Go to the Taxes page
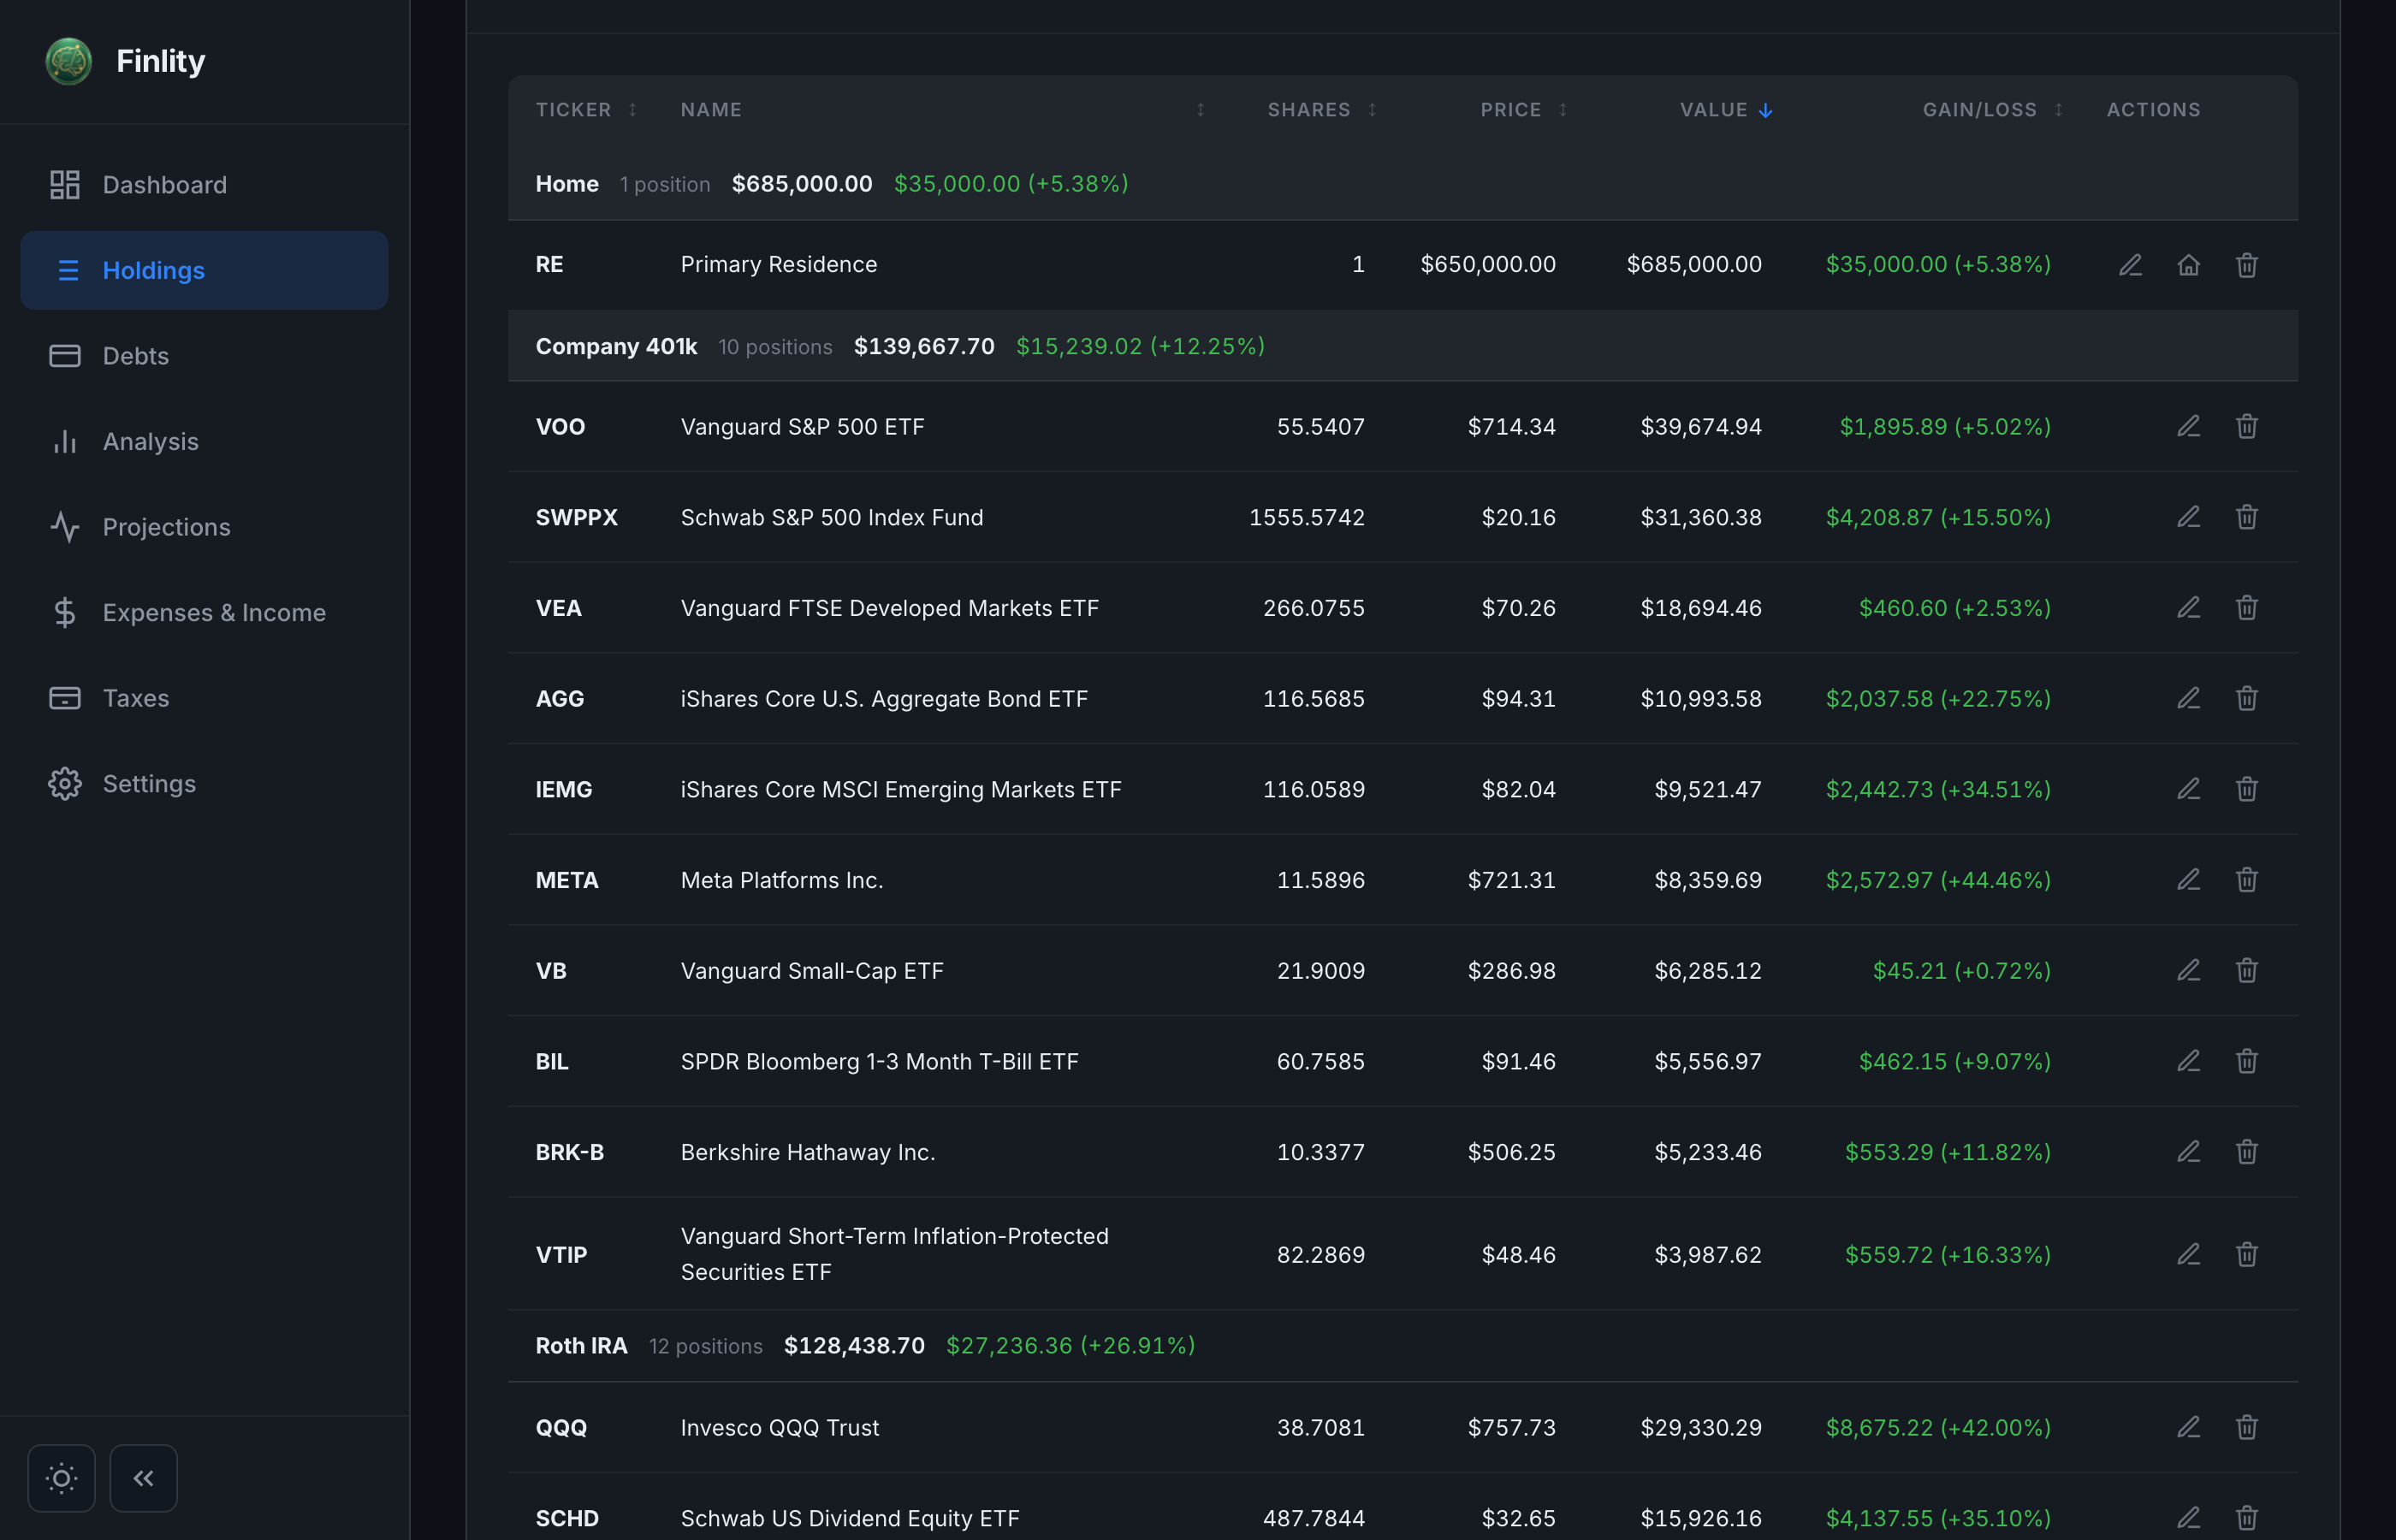 pos(204,698)
